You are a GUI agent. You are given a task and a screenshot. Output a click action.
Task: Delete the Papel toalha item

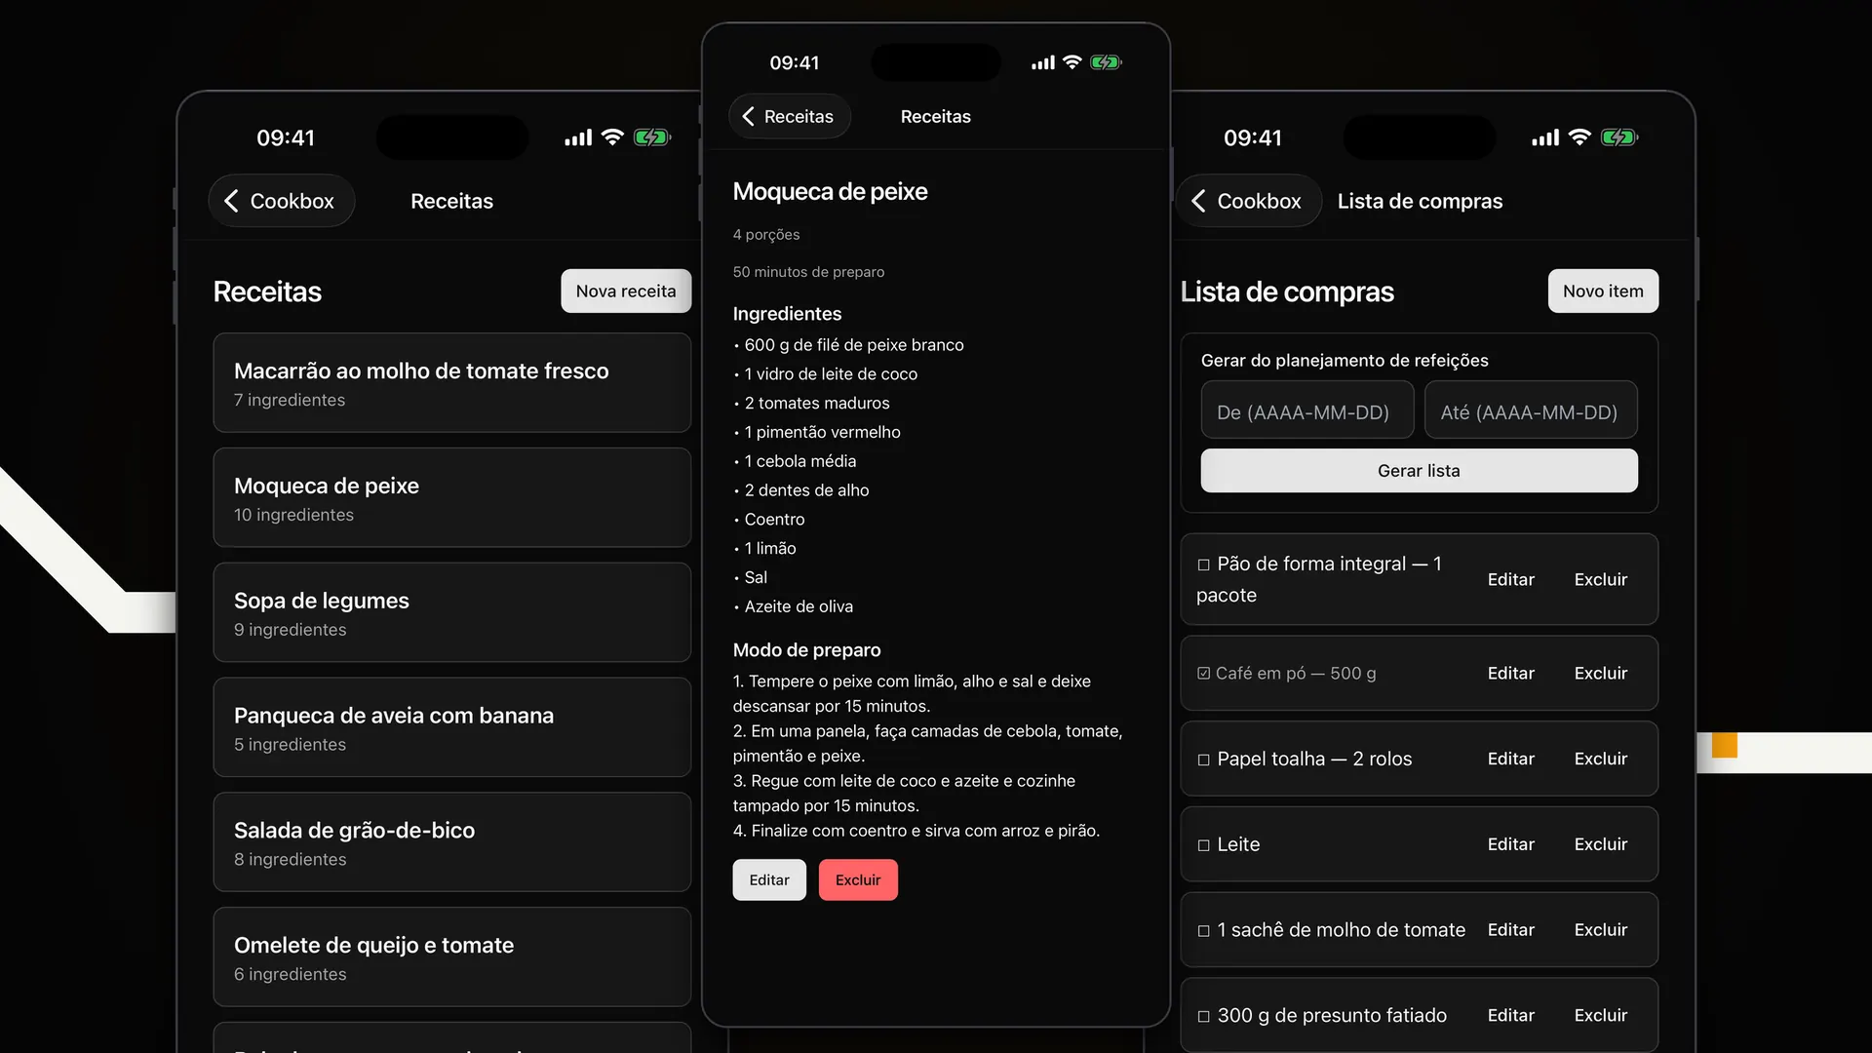point(1600,759)
